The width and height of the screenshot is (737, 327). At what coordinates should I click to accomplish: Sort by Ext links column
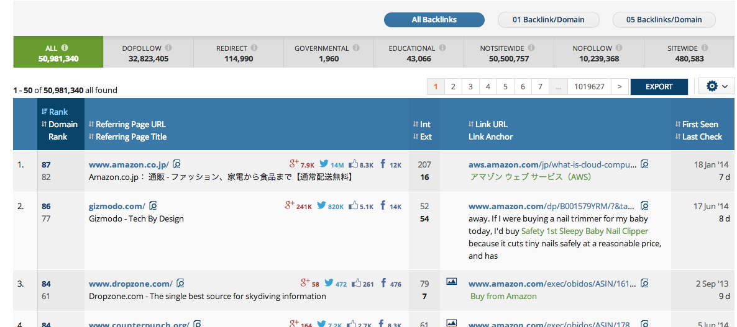tap(422, 137)
